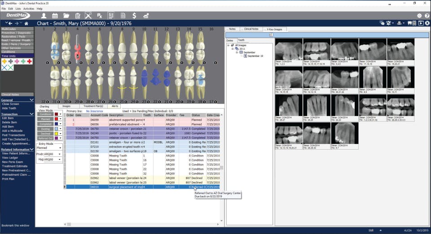This screenshot has width=431, height=234.
Task: Open the settings gear icon
Action: [419, 16]
